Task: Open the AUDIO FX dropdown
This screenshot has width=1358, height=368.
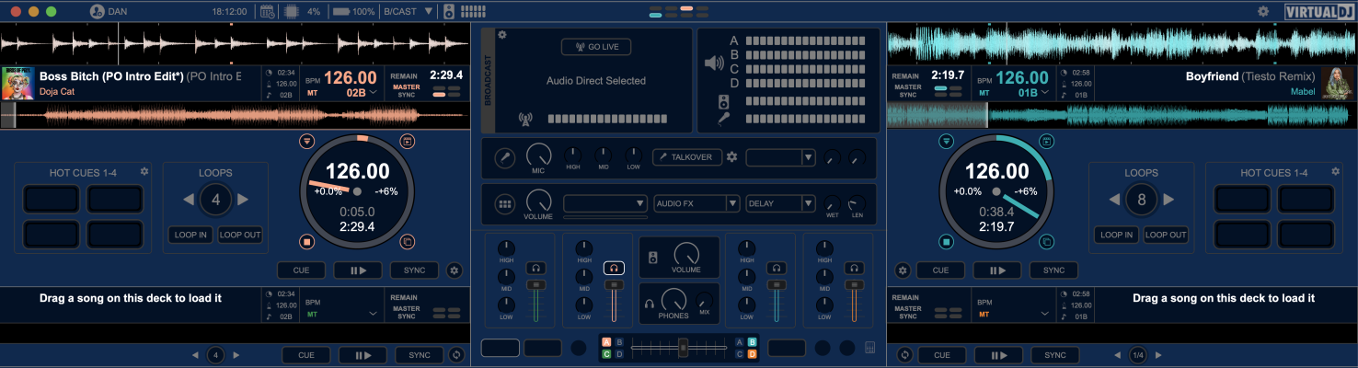Action: point(696,203)
